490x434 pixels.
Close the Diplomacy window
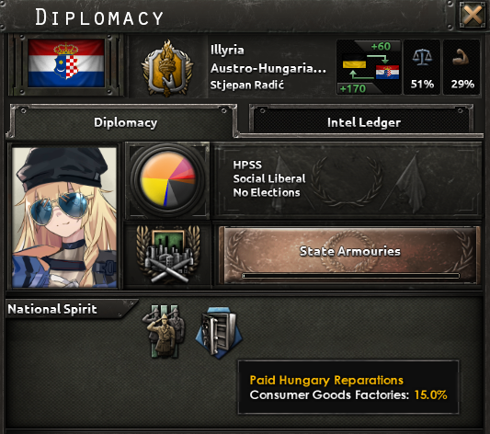(473, 15)
